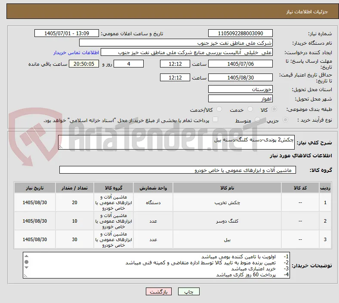This screenshot has width=339, height=303.
Task: Click the واحد شمارش column header
Action: pyautogui.click(x=153, y=188)
